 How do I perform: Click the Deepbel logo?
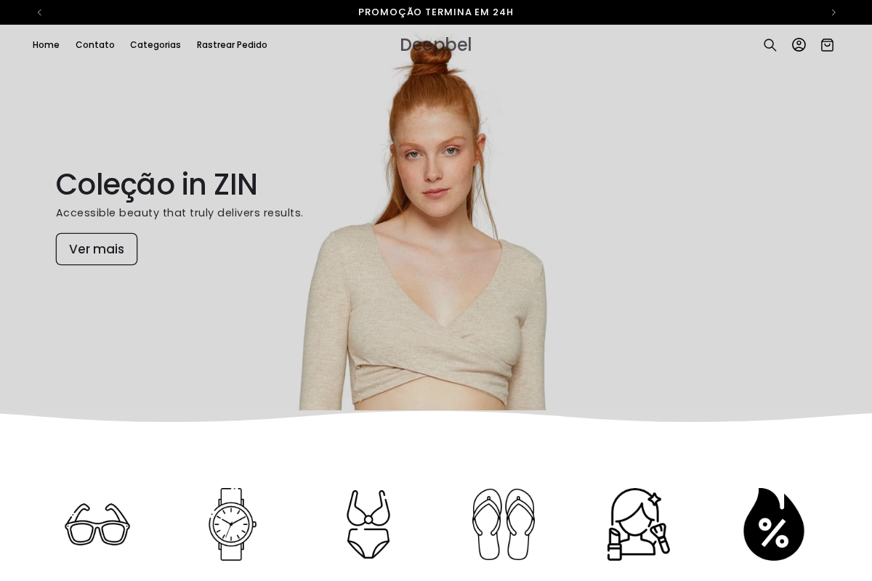(435, 44)
